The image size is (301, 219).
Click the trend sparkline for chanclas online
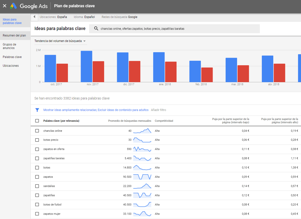click(142, 131)
